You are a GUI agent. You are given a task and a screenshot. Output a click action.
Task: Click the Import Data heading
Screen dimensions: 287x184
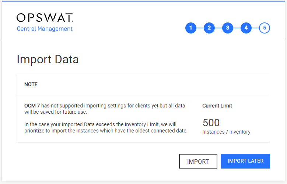tap(48, 59)
